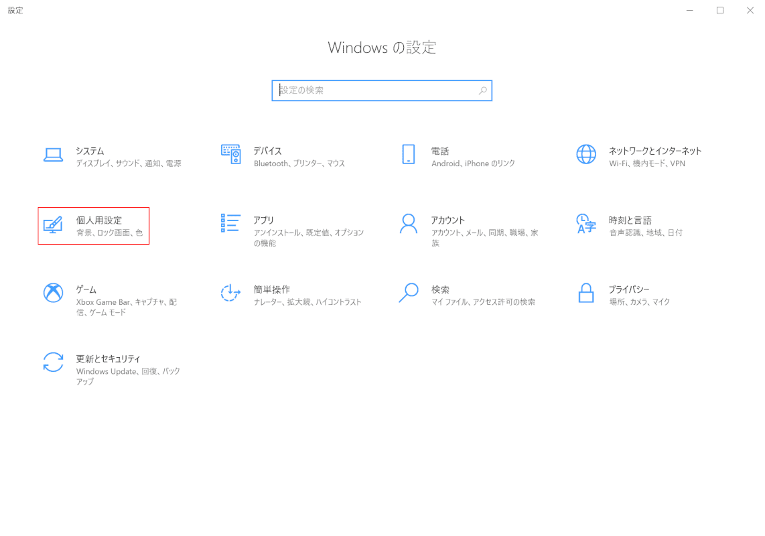This screenshot has width=765, height=536.
Task: Open the 更新とセキュリティ sync arrows icon
Action: tap(53, 362)
